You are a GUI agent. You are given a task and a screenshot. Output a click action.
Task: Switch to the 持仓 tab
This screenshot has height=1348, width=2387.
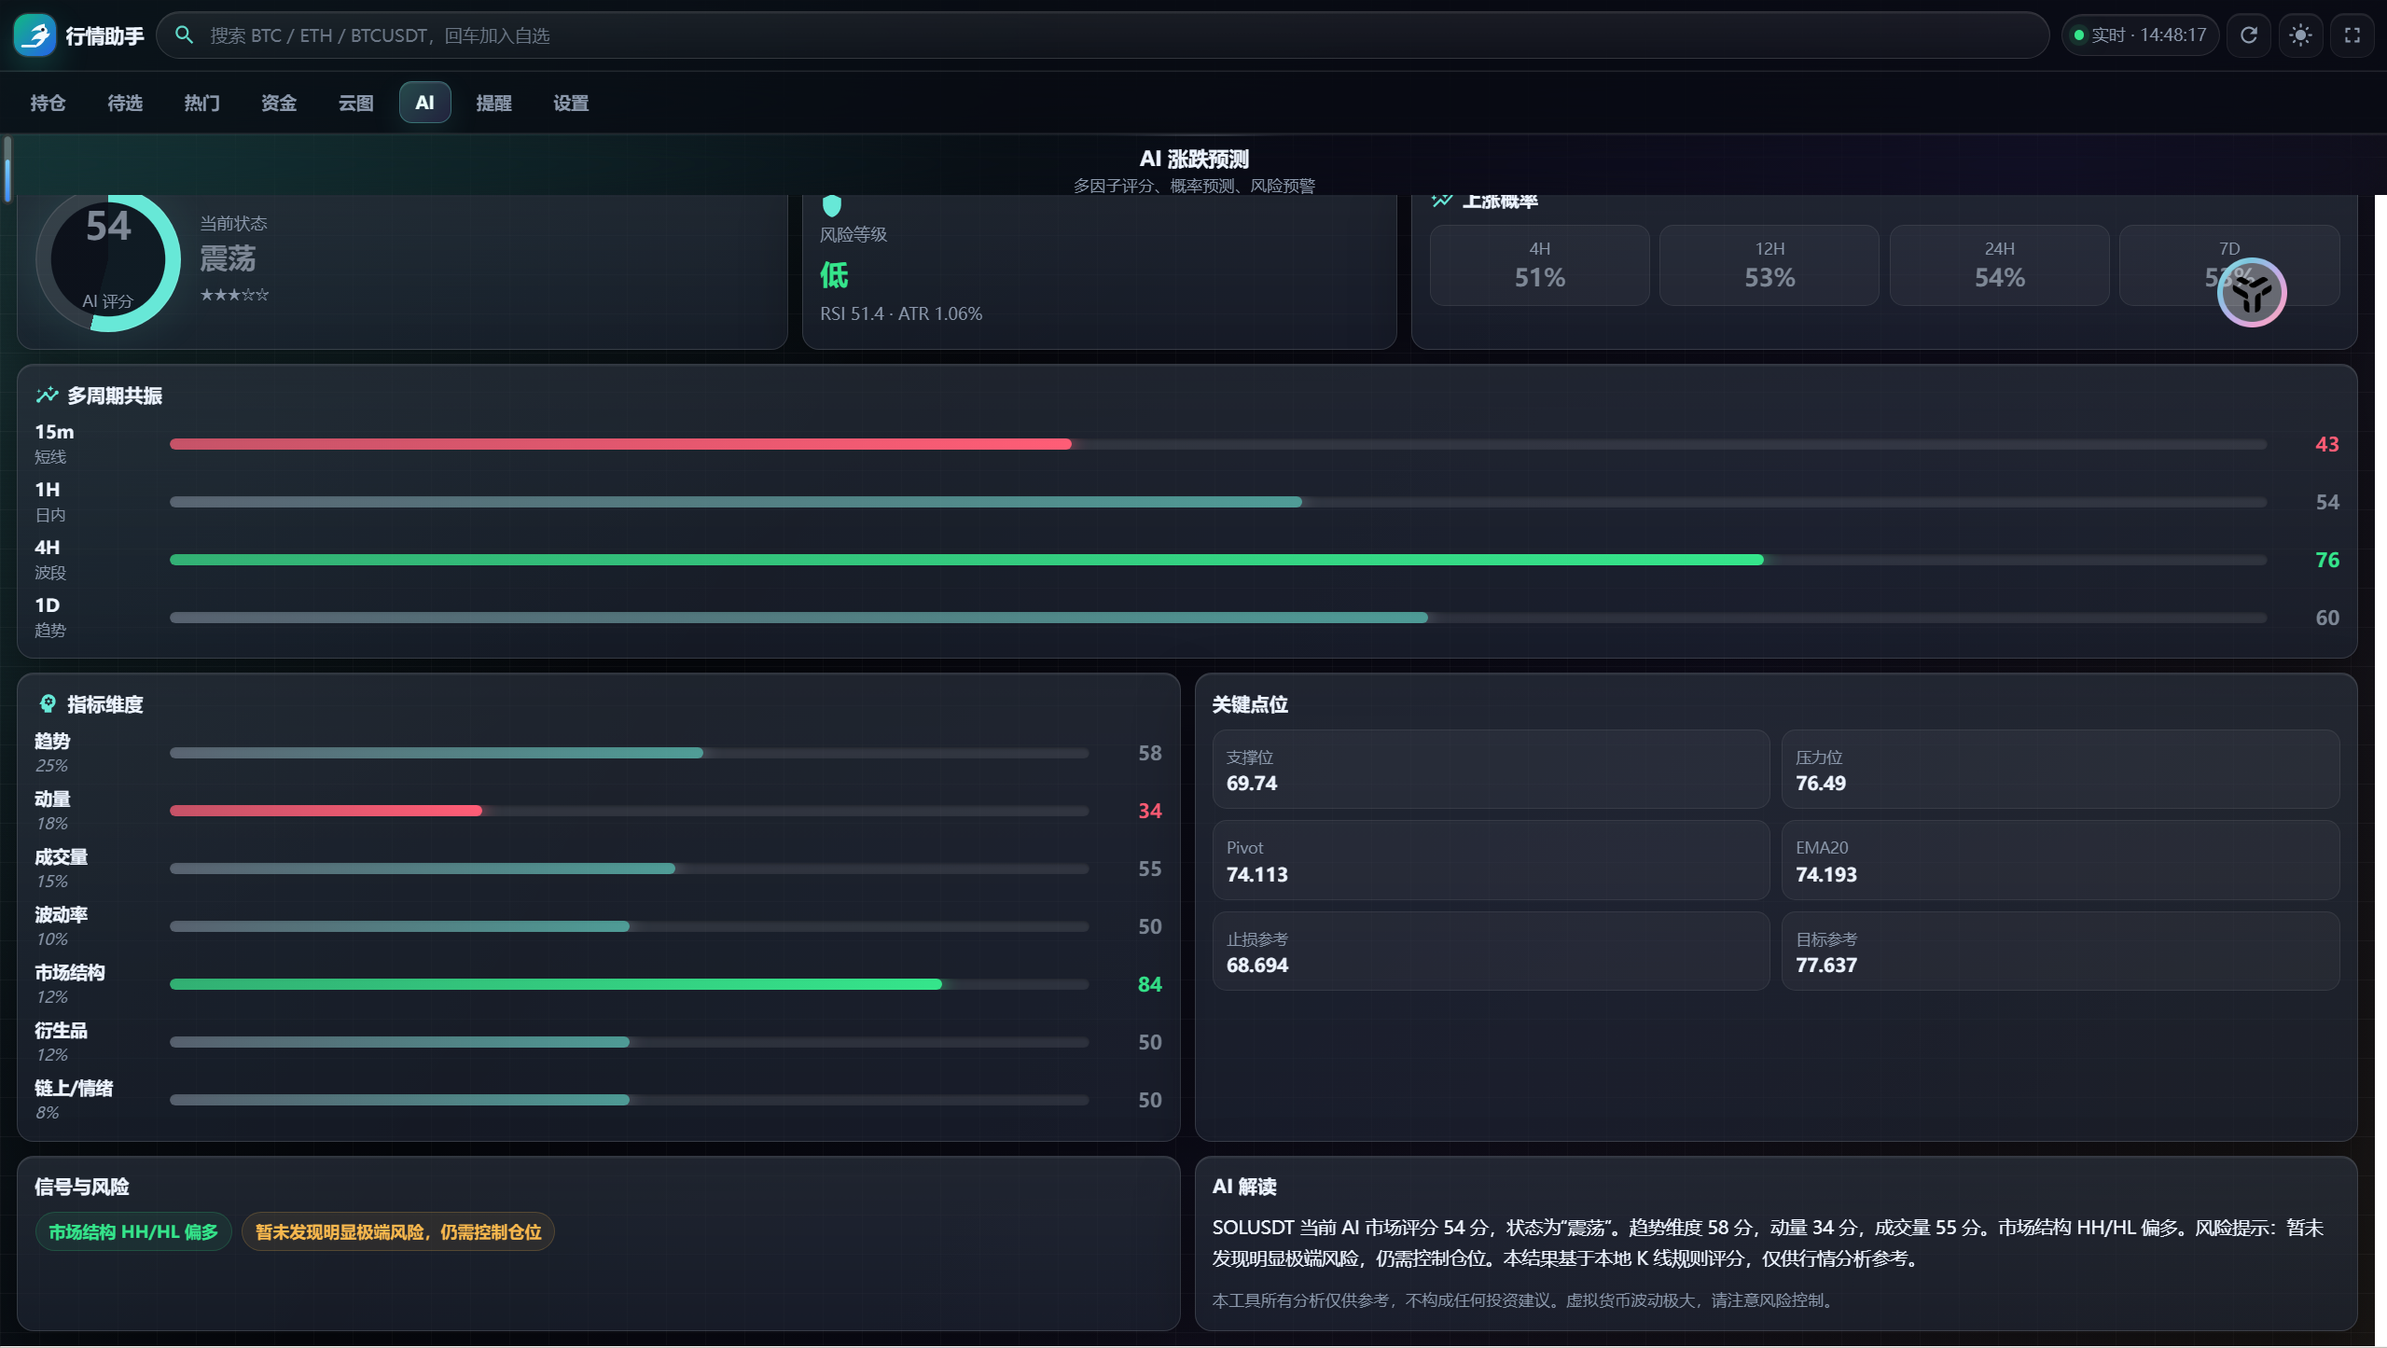[x=48, y=103]
